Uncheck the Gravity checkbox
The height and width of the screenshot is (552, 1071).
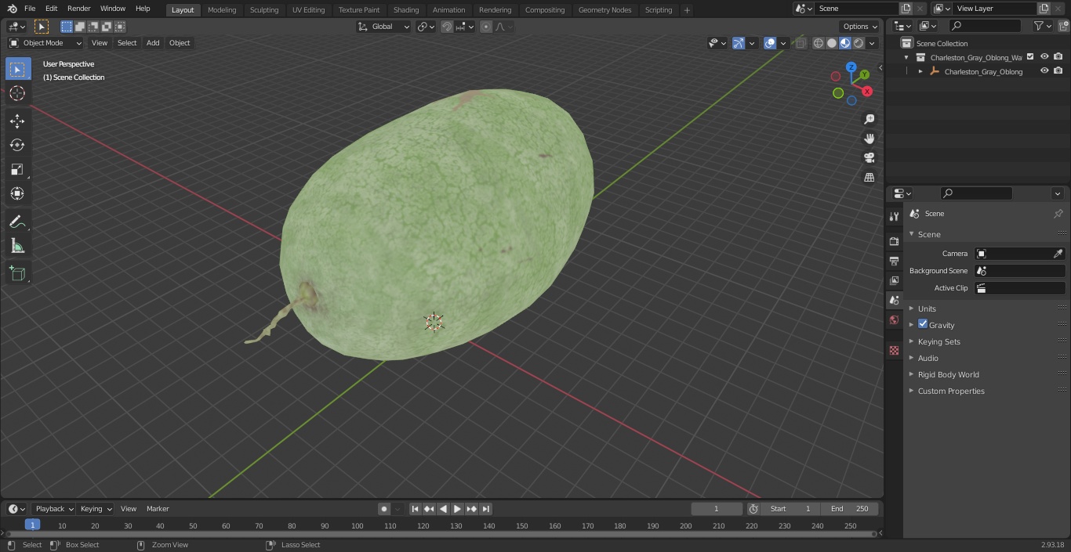(923, 324)
